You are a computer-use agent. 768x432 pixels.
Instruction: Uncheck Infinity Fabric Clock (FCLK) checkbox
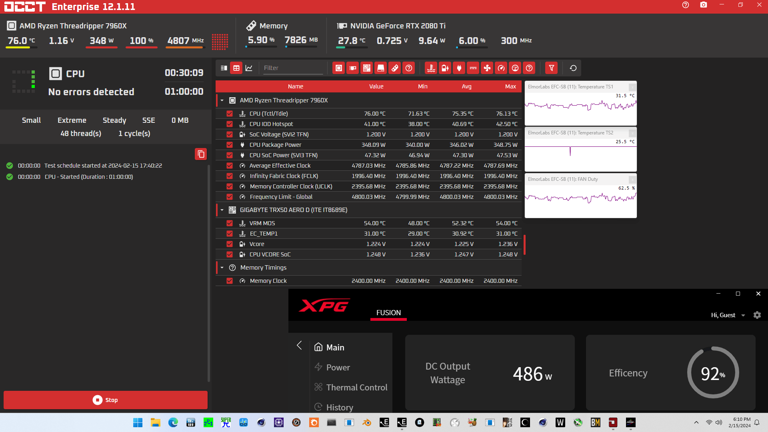tap(230, 176)
